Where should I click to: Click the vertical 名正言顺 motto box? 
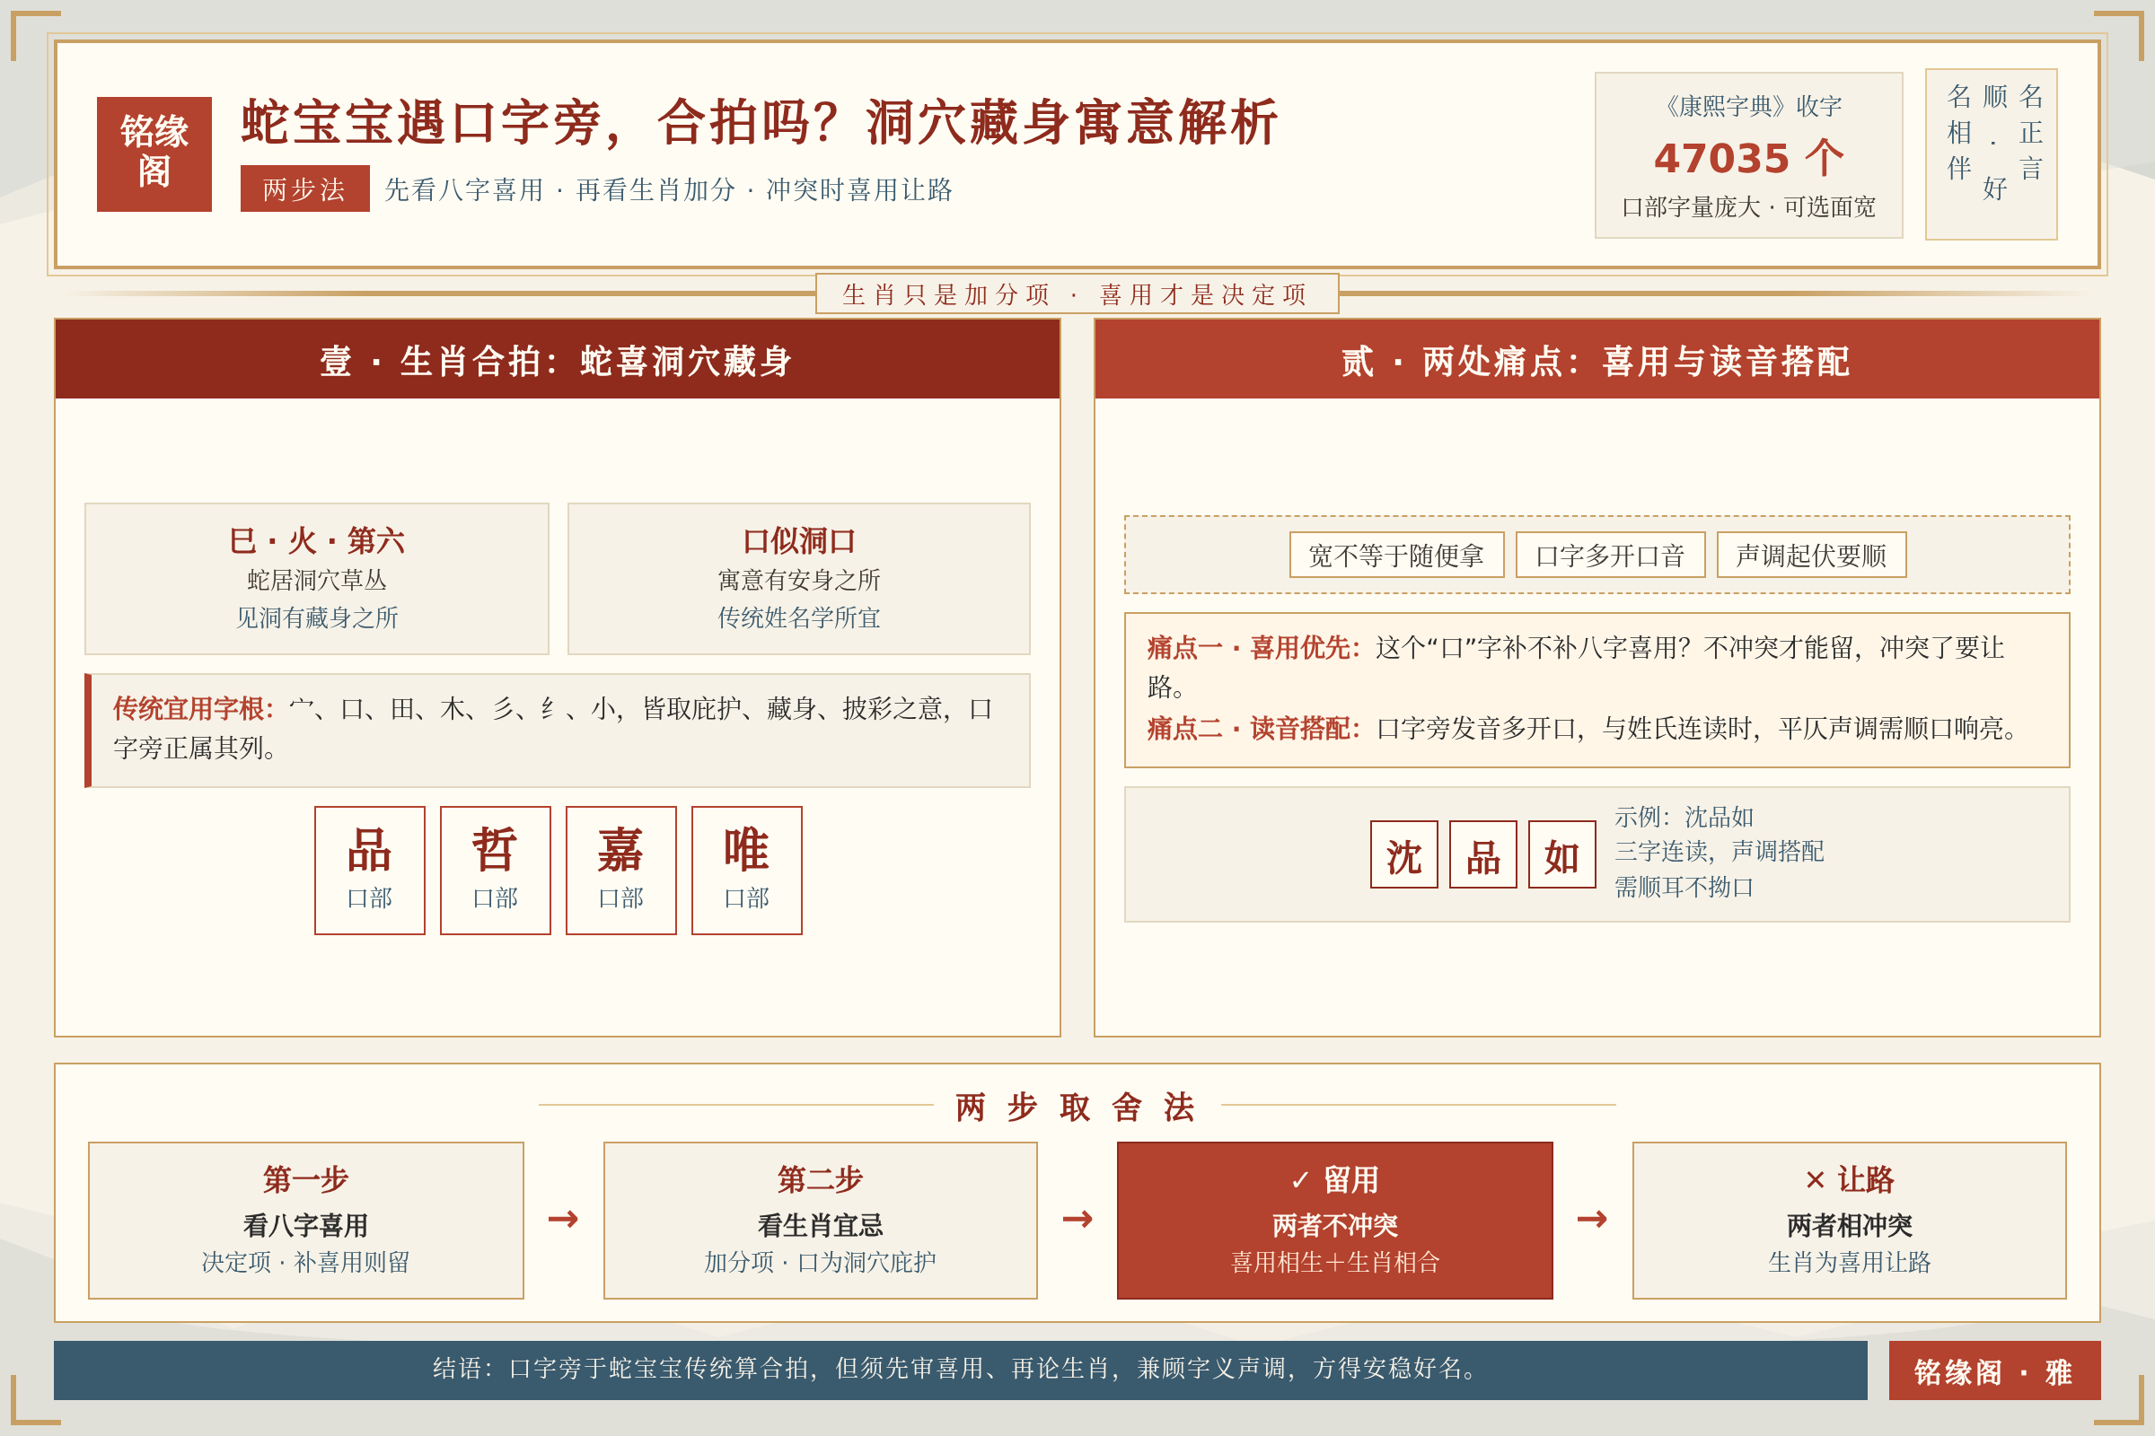click(1991, 153)
